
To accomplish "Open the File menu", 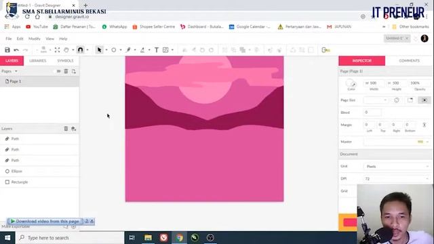I will tap(9, 39).
